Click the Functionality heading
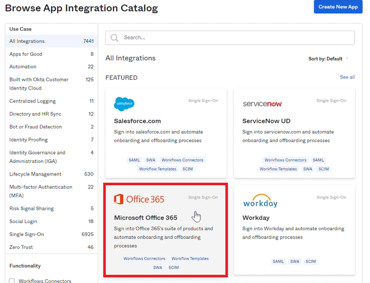This screenshot has height=283, width=370. pyautogui.click(x=25, y=266)
